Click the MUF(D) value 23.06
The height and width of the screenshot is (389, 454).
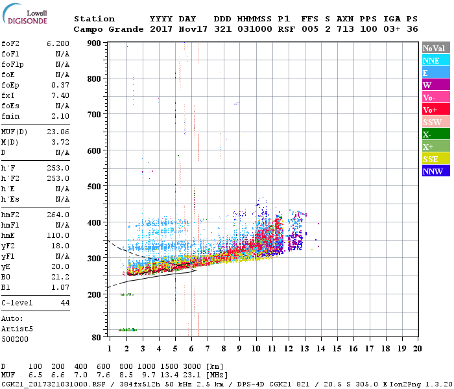(x=58, y=132)
